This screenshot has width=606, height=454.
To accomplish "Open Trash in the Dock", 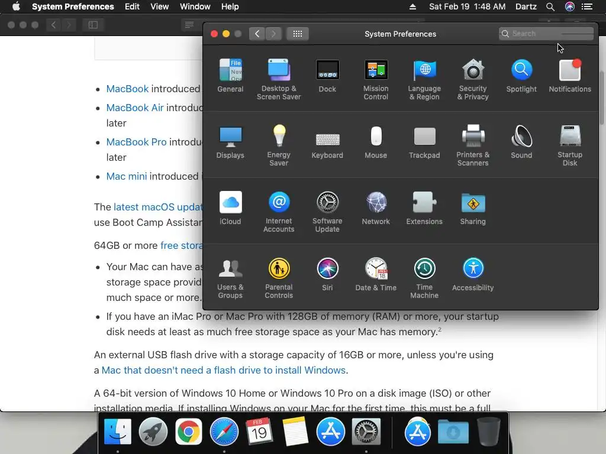I will click(x=488, y=432).
